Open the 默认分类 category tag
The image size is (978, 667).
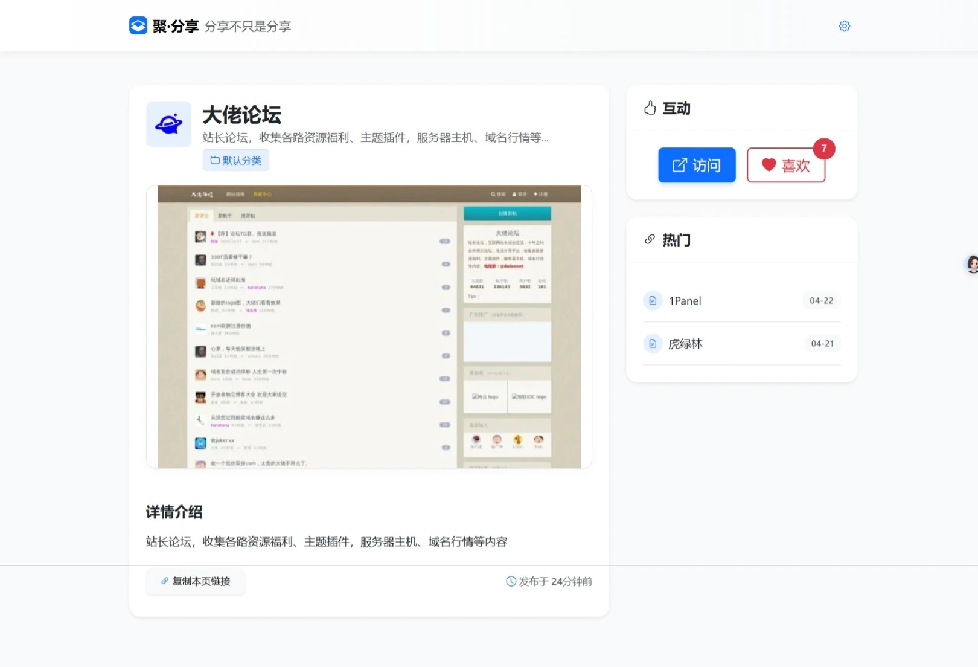coord(236,161)
